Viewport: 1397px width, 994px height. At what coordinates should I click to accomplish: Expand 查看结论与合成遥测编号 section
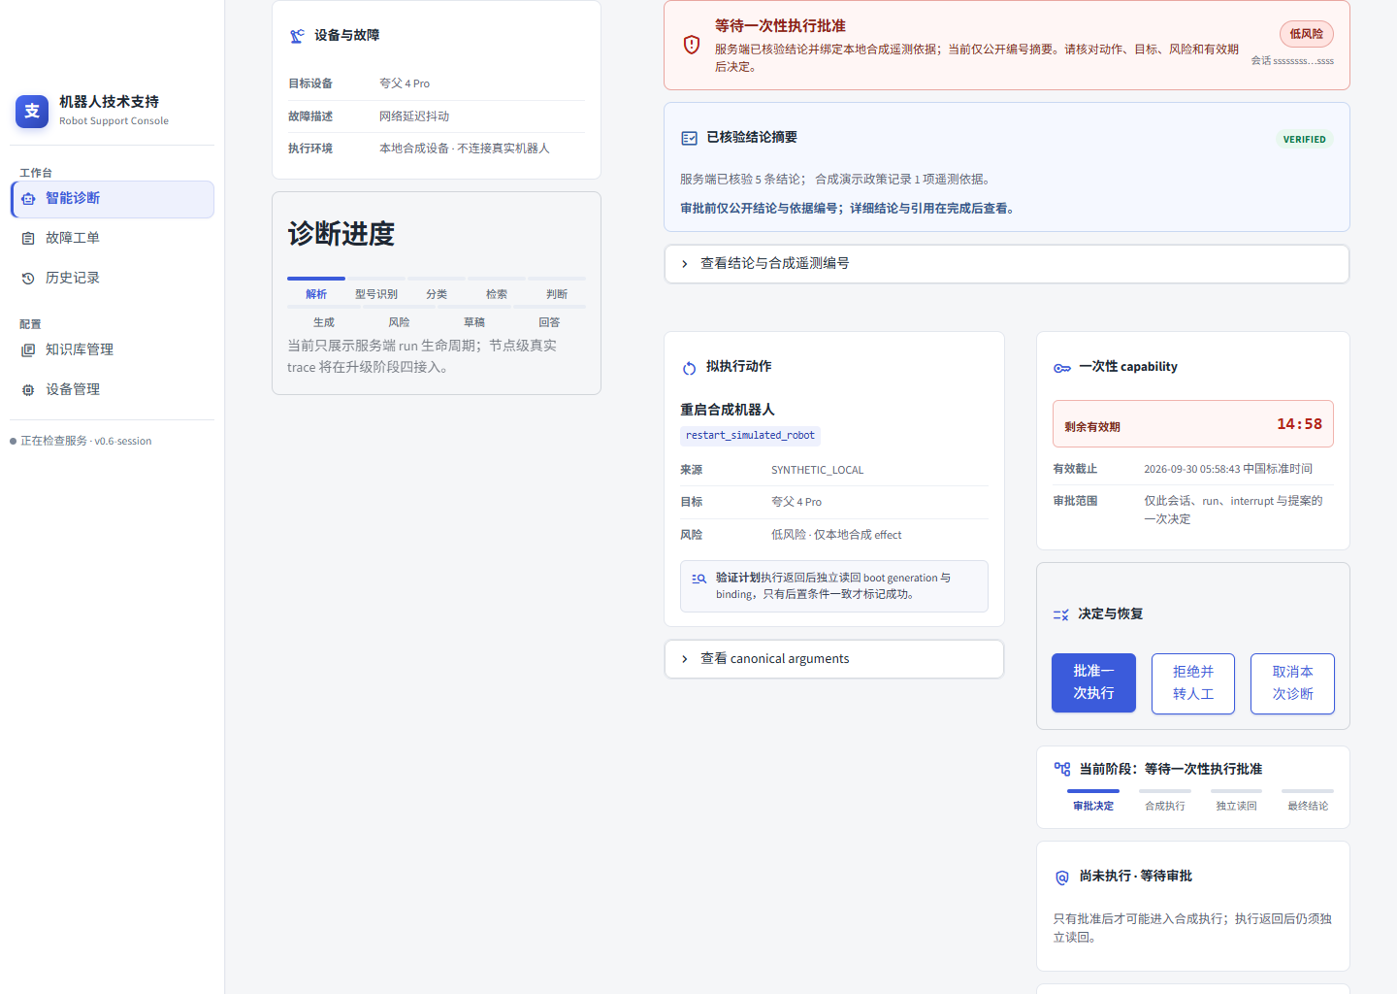point(1007,264)
